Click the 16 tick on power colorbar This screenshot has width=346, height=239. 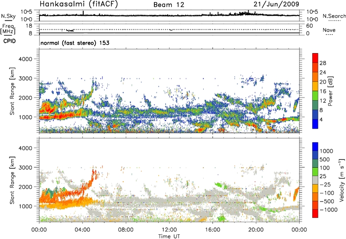tap(323, 91)
